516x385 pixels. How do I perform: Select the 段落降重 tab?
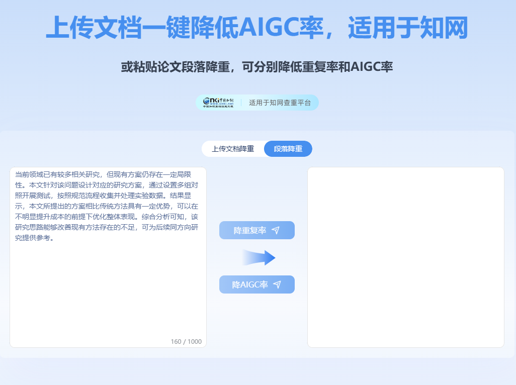[288, 149]
